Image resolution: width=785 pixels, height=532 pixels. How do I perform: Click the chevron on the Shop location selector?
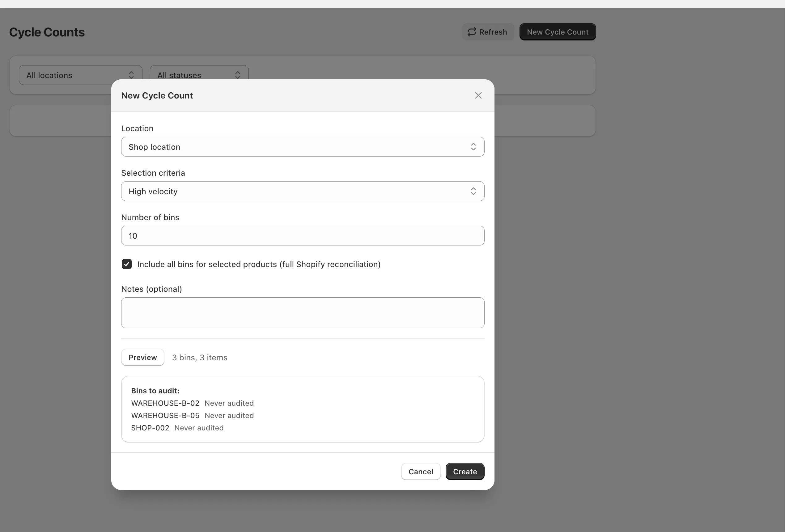pos(473,147)
